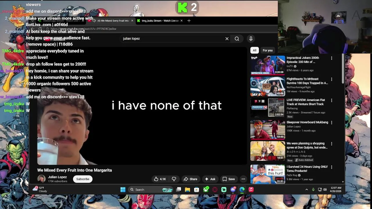Open 'I Survived 24 Hours Using ONLY Temu' title
This screenshot has height=209, width=372.
(307, 169)
